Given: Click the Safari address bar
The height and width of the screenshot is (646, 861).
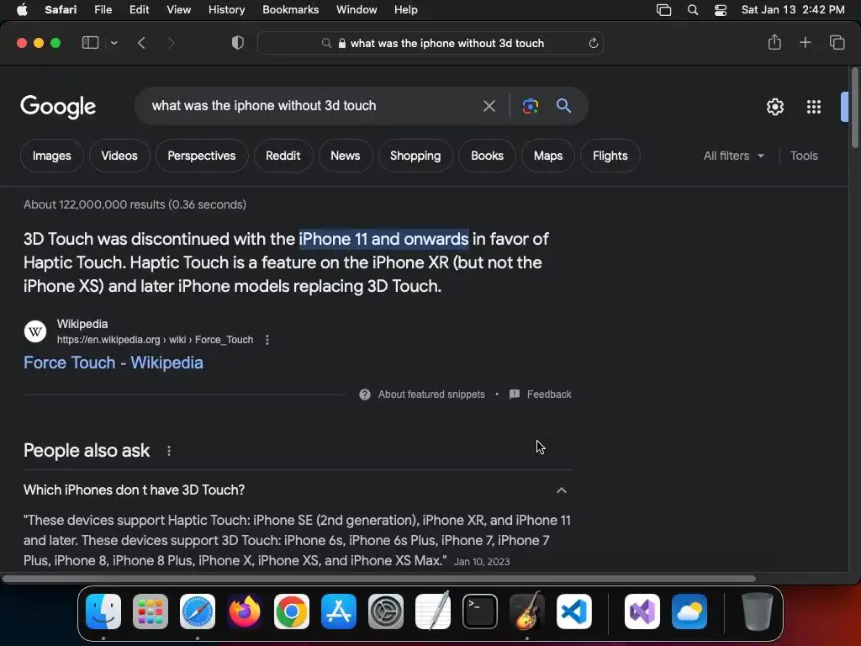Looking at the screenshot, I should [x=430, y=44].
